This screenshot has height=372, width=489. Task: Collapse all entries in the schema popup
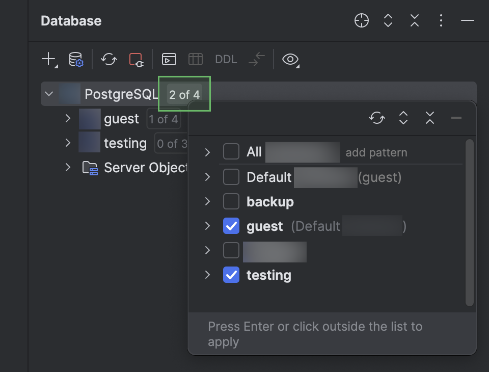pos(429,118)
